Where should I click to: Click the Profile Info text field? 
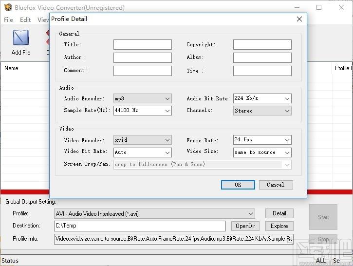click(x=174, y=239)
